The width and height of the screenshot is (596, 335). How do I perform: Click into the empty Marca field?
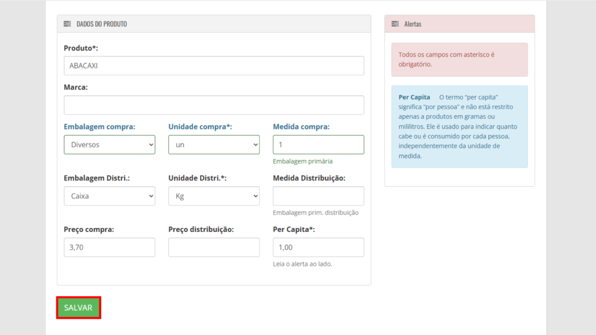click(214, 105)
